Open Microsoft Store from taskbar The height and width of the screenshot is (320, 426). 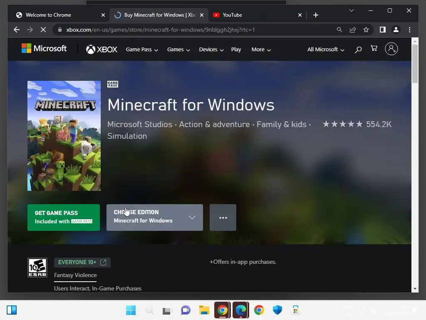[x=295, y=310]
